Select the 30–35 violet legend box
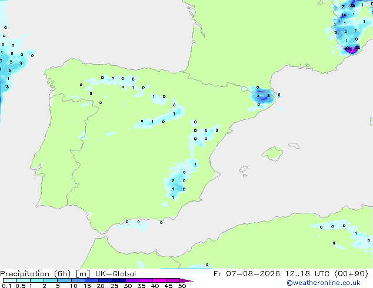Viewport: 373px width, 288px height. click(x=132, y=280)
